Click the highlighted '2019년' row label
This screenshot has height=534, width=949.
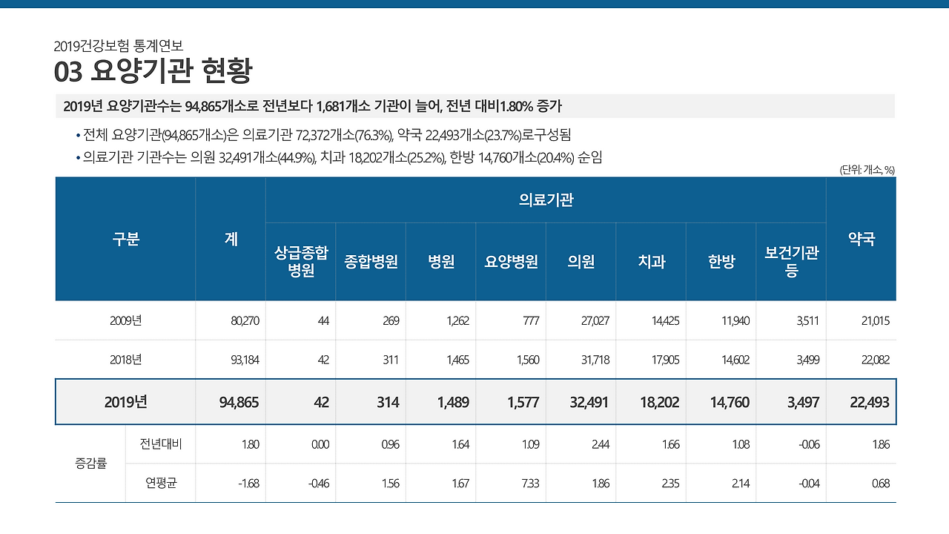click(x=125, y=402)
